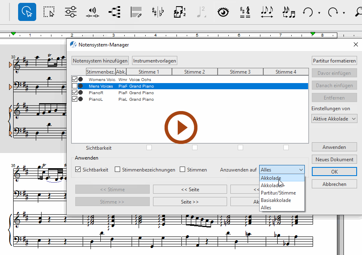Activate the dotted rectangle selection tool
362x255 pixels.
pos(49,12)
